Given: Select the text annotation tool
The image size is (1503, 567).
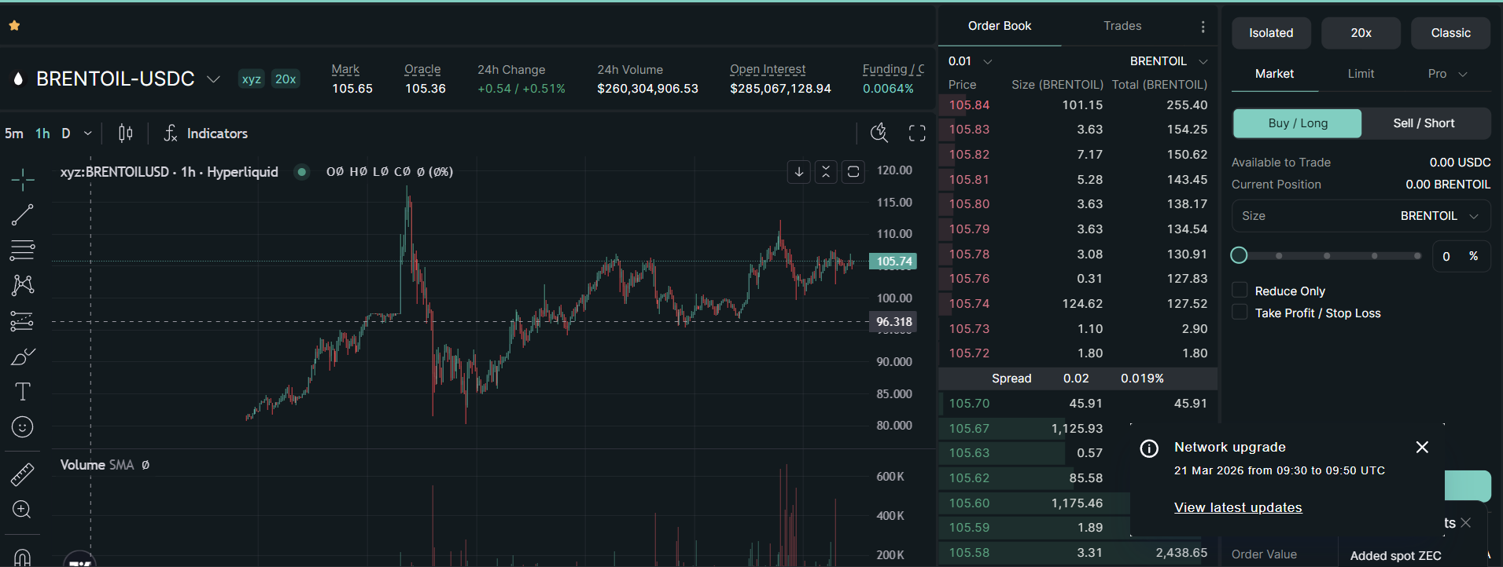Looking at the screenshot, I should (22, 391).
